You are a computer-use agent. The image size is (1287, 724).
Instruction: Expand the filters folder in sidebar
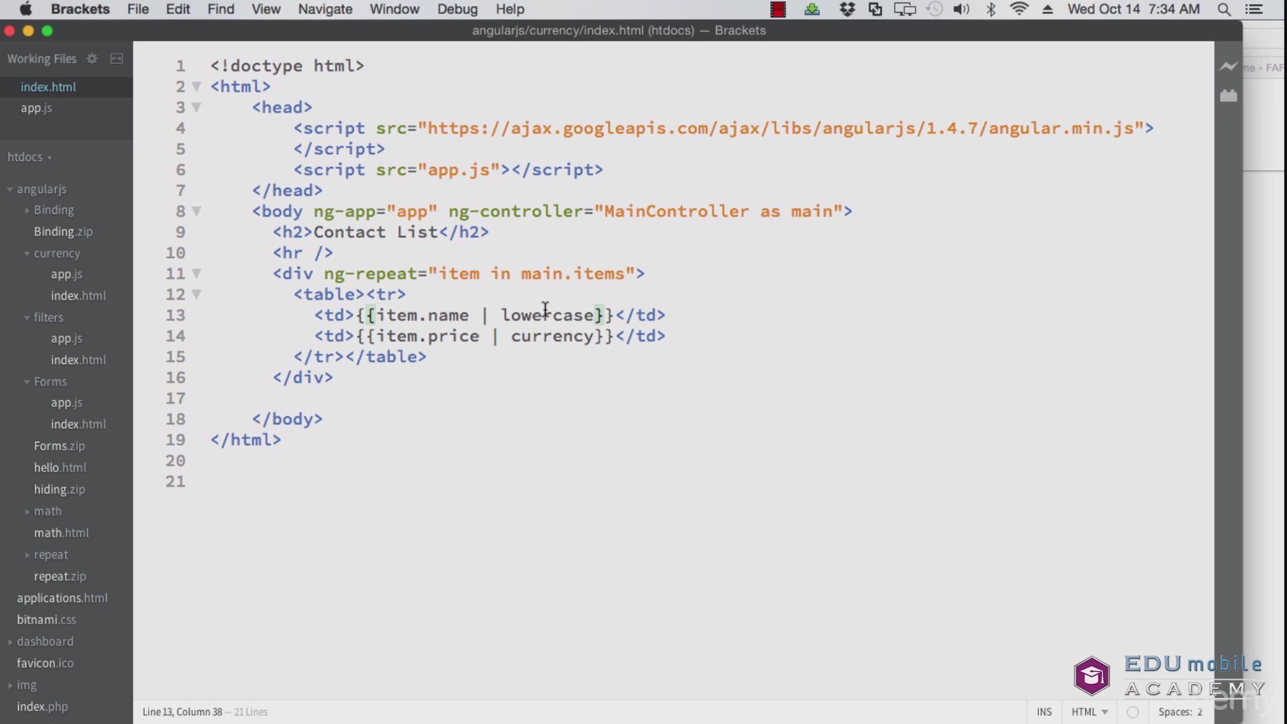(27, 316)
